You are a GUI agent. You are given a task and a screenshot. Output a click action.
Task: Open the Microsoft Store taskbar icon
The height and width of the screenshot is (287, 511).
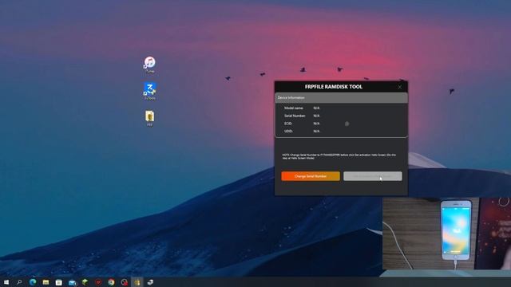(58, 282)
